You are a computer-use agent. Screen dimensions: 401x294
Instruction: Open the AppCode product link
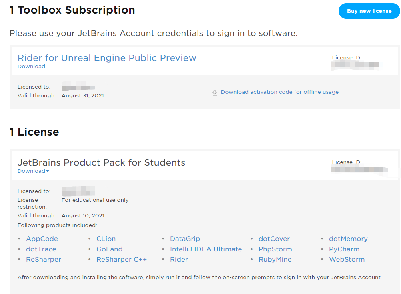pyautogui.click(x=42, y=239)
